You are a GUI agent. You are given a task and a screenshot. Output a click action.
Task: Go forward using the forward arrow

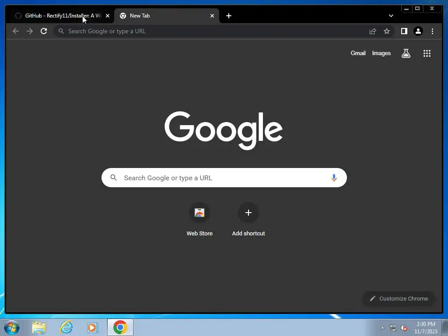click(x=30, y=31)
